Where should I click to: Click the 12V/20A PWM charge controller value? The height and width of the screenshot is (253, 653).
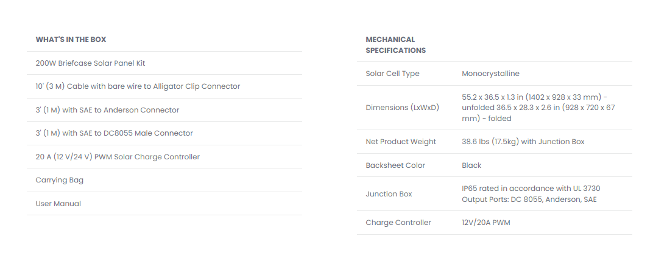(x=485, y=223)
